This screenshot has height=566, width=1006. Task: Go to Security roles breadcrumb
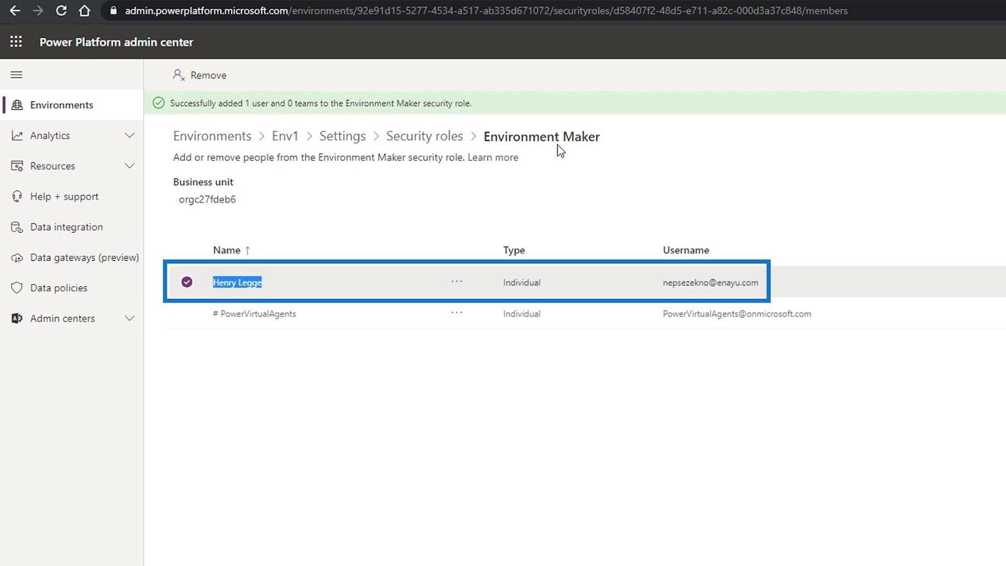[x=424, y=136]
